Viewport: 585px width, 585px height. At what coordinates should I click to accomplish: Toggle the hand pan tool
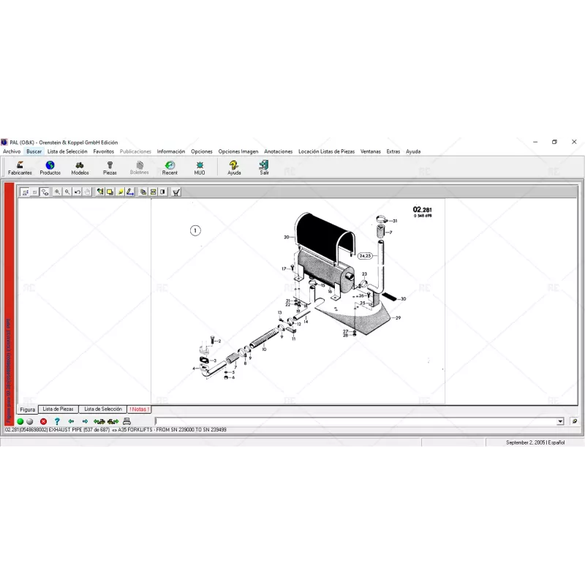[x=87, y=192]
